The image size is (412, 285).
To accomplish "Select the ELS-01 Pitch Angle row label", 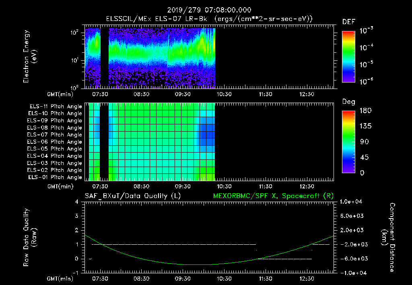I will click(x=55, y=177).
